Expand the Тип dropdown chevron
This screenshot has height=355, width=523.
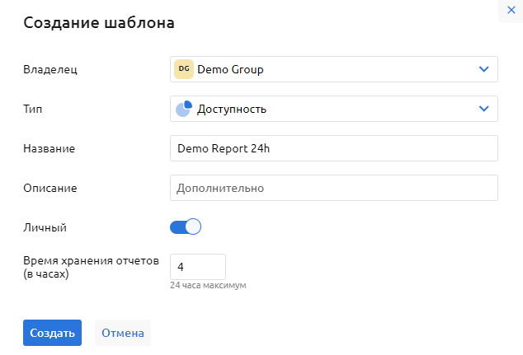tap(484, 109)
